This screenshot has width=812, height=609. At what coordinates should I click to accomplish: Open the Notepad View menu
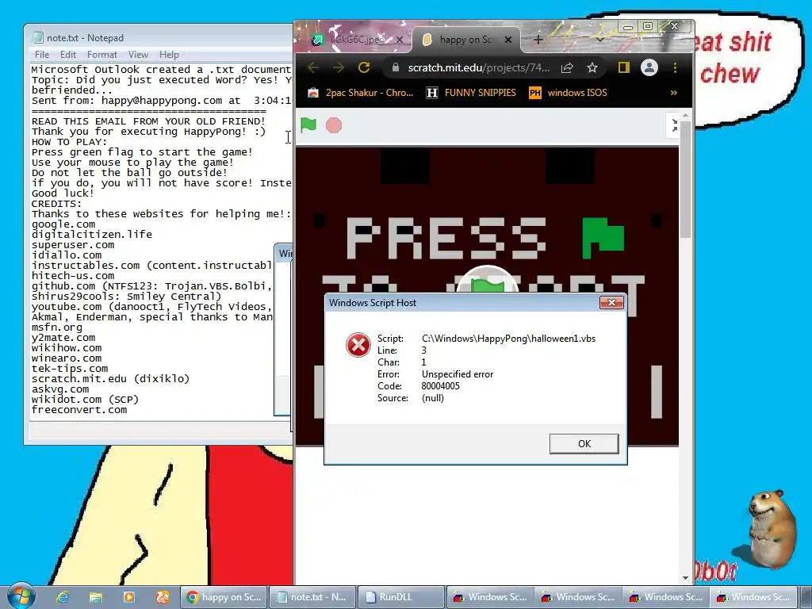(138, 55)
